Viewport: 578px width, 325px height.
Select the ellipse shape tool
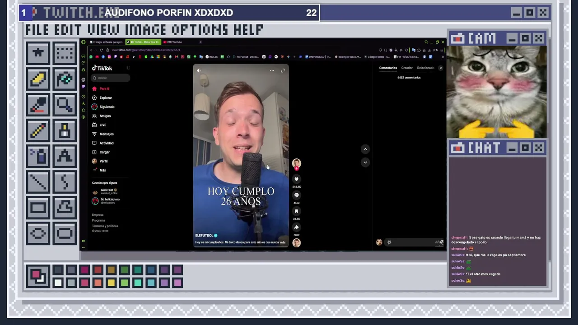pos(38,234)
